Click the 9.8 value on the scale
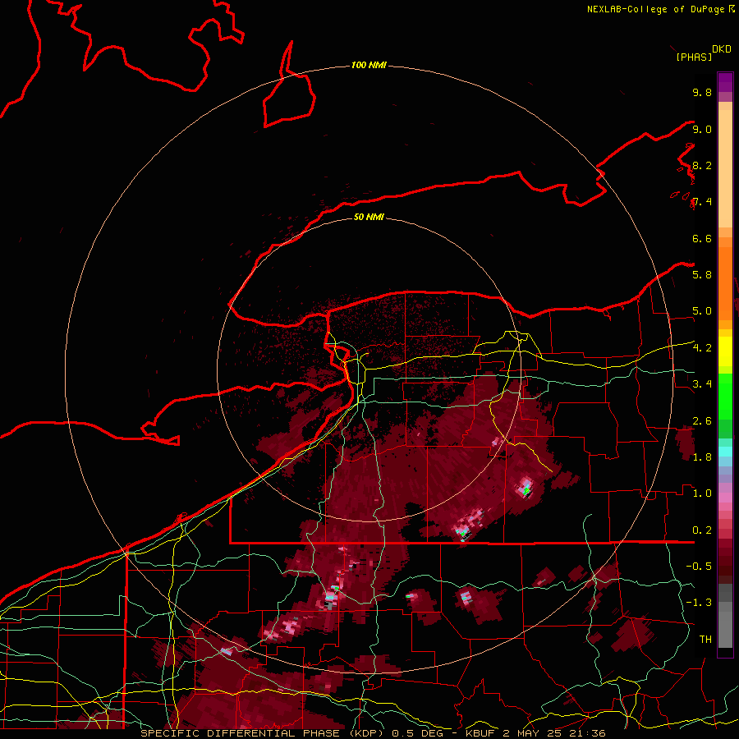The image size is (739, 739). [702, 92]
